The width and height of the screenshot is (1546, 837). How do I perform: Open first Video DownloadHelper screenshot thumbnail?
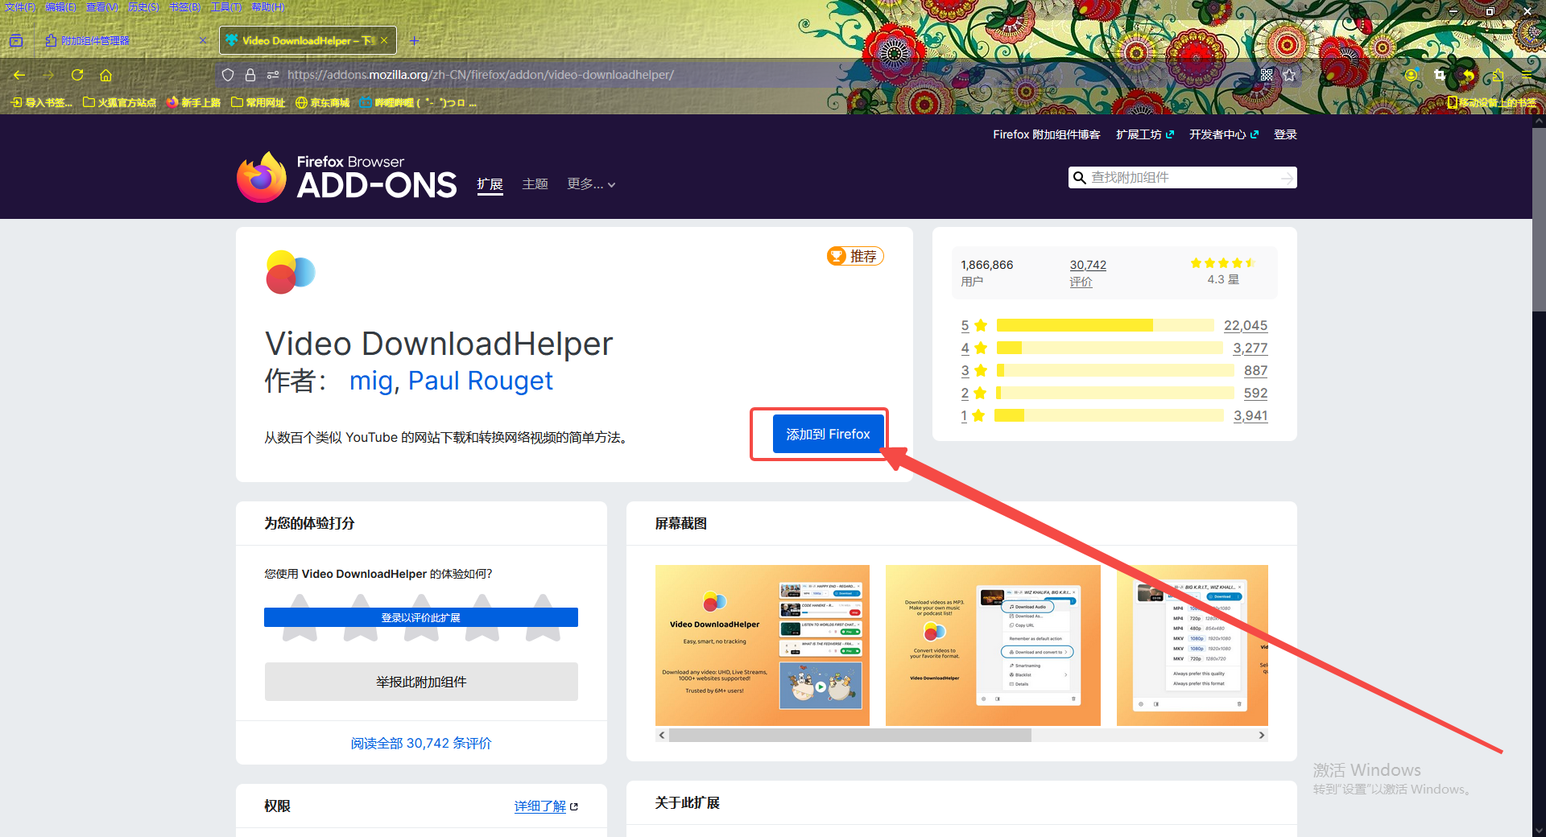(762, 645)
